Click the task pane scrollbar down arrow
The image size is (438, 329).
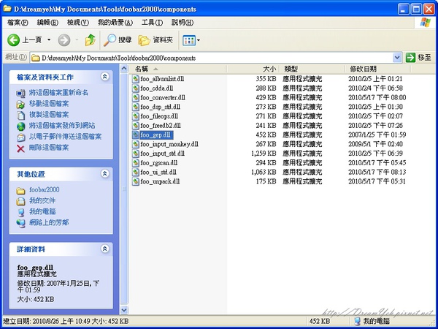coord(124,310)
